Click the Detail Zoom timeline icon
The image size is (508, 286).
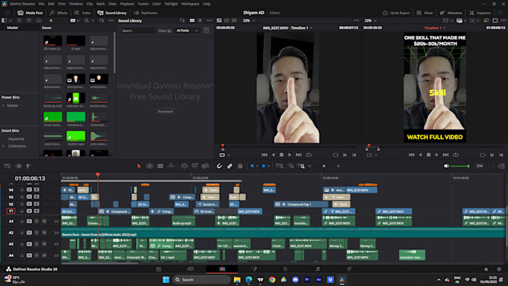pyautogui.click(x=291, y=166)
